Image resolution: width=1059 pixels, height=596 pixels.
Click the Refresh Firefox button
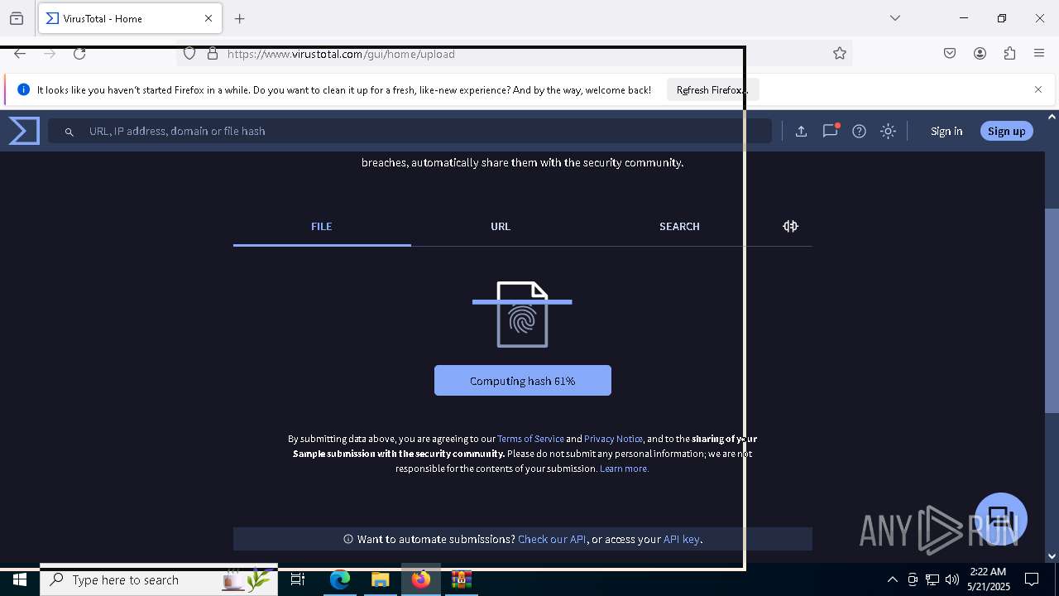(712, 89)
